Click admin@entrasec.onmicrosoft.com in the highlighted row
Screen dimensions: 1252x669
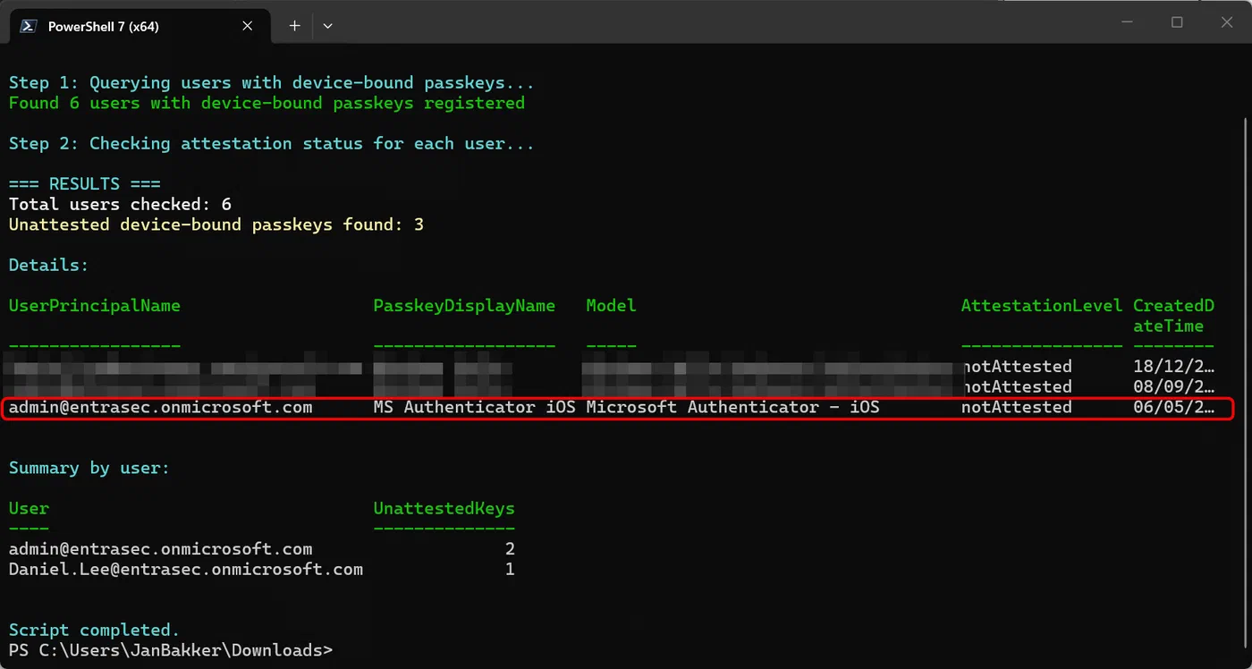pos(161,408)
